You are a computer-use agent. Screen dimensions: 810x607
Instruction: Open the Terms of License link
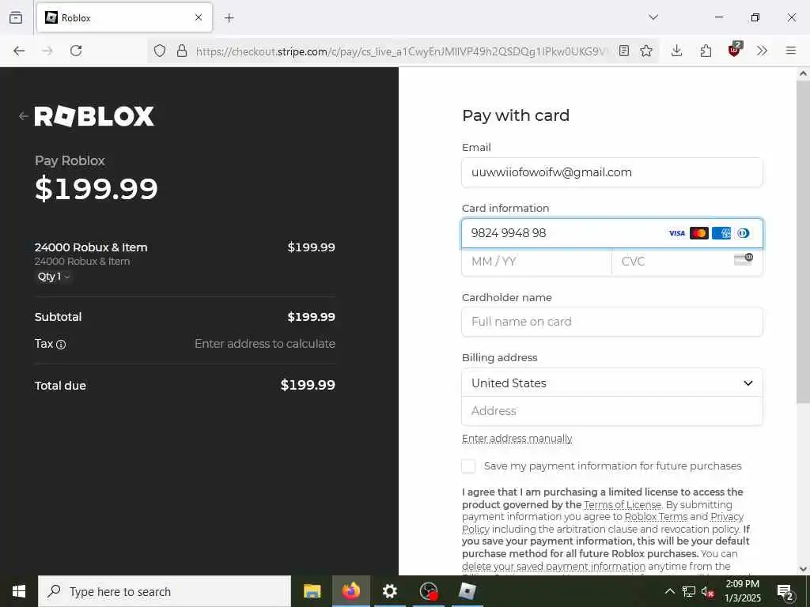(623, 505)
